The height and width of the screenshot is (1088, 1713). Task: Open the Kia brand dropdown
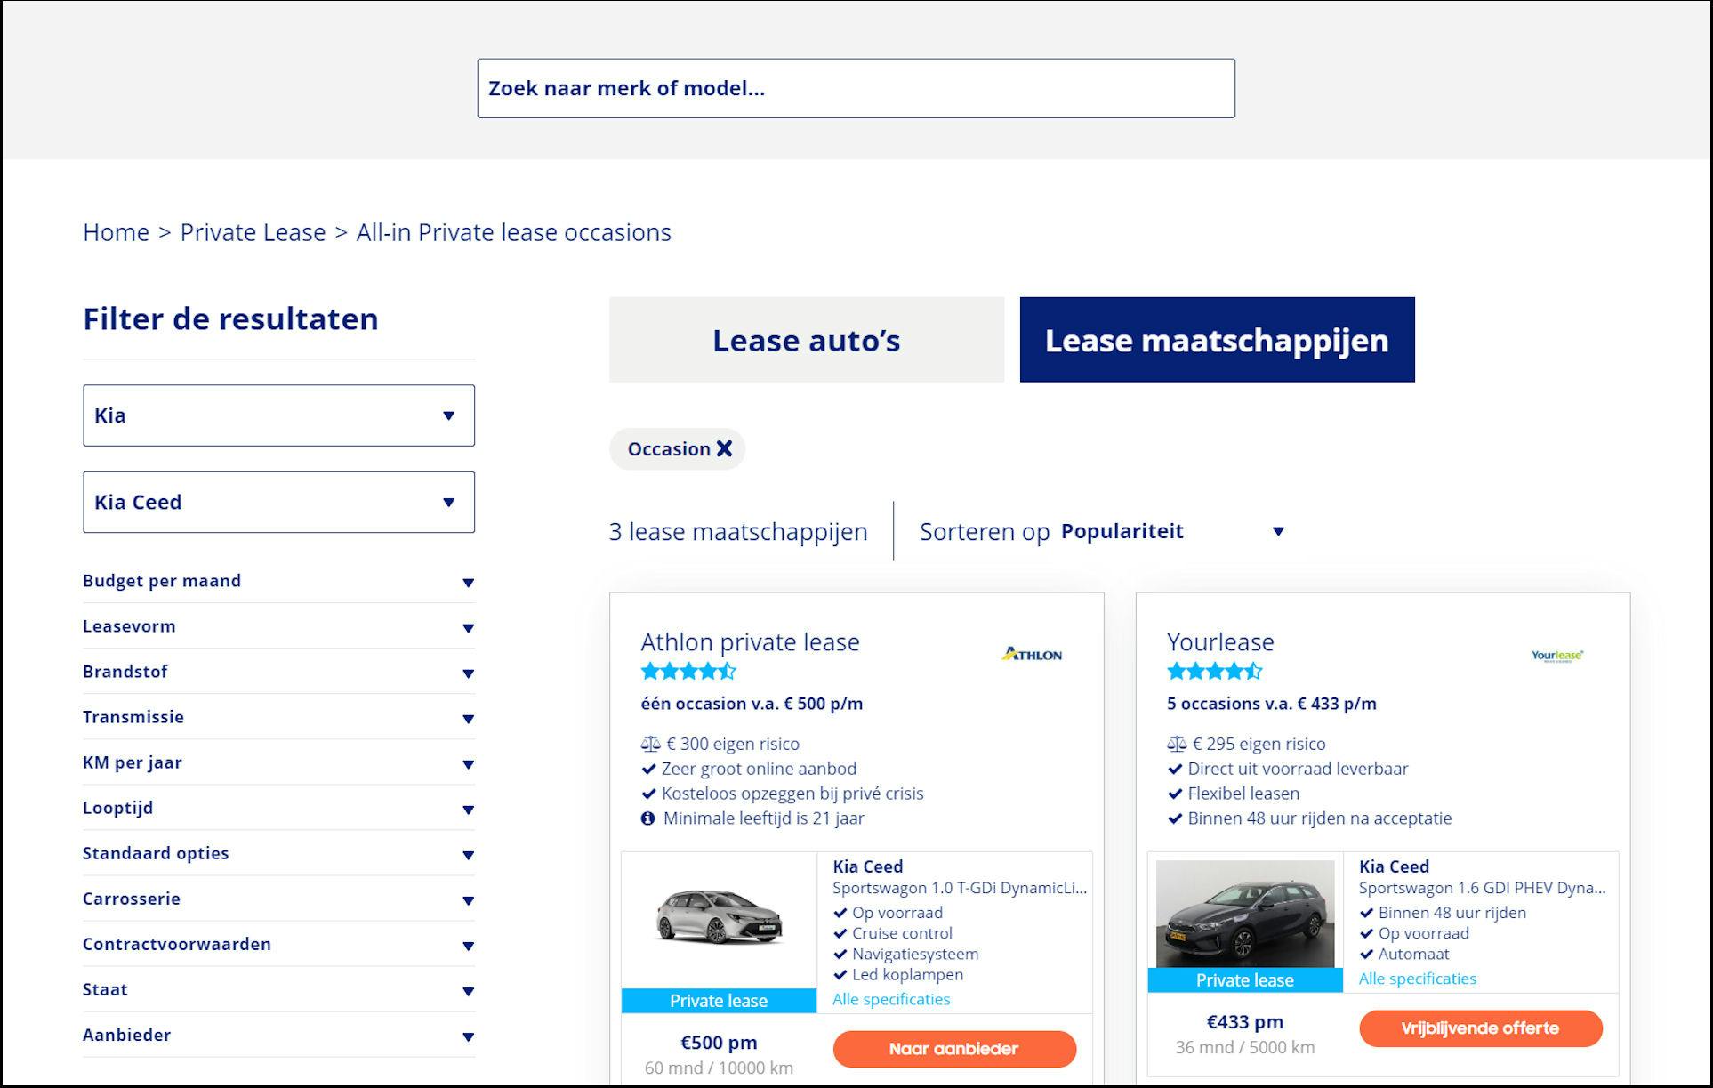click(278, 415)
